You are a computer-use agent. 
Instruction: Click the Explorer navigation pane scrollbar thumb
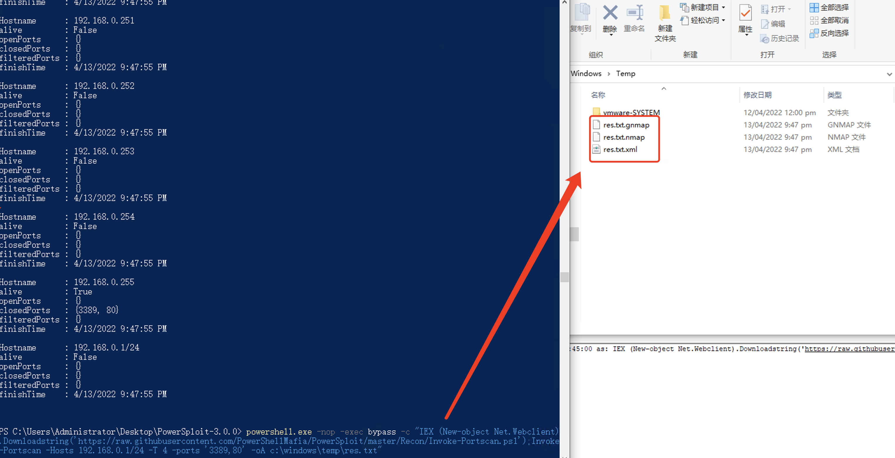pos(574,234)
